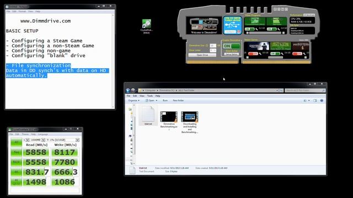This screenshot has width=353, height=198.
Task: Click the Startup Options button in Dimmdrive
Action: tap(232, 54)
